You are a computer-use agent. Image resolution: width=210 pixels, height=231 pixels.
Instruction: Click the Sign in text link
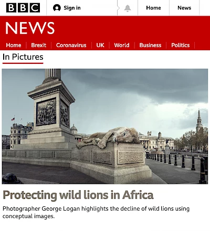[x=72, y=8]
